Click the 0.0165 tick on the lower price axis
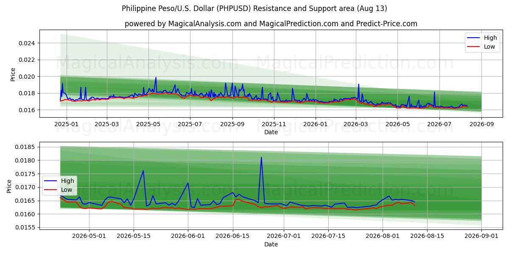The image size is (509, 254). click(26, 201)
